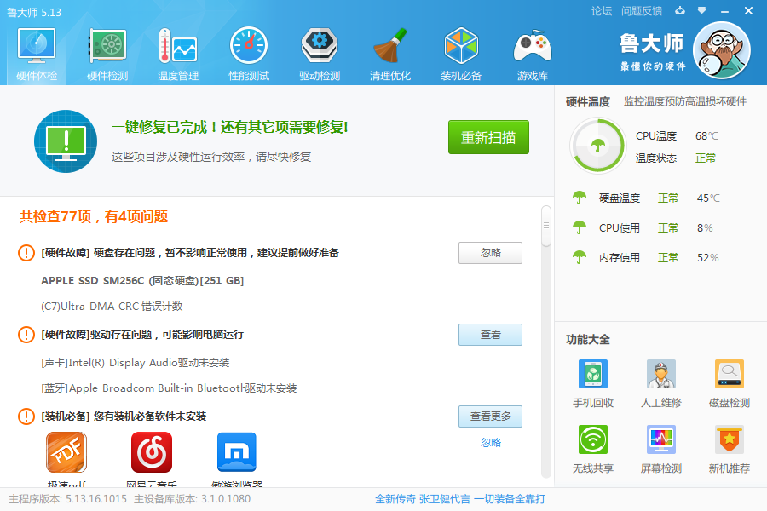Switch to 硬件检测 hardware detection tab
Image resolution: width=767 pixels, height=511 pixels.
[107, 55]
